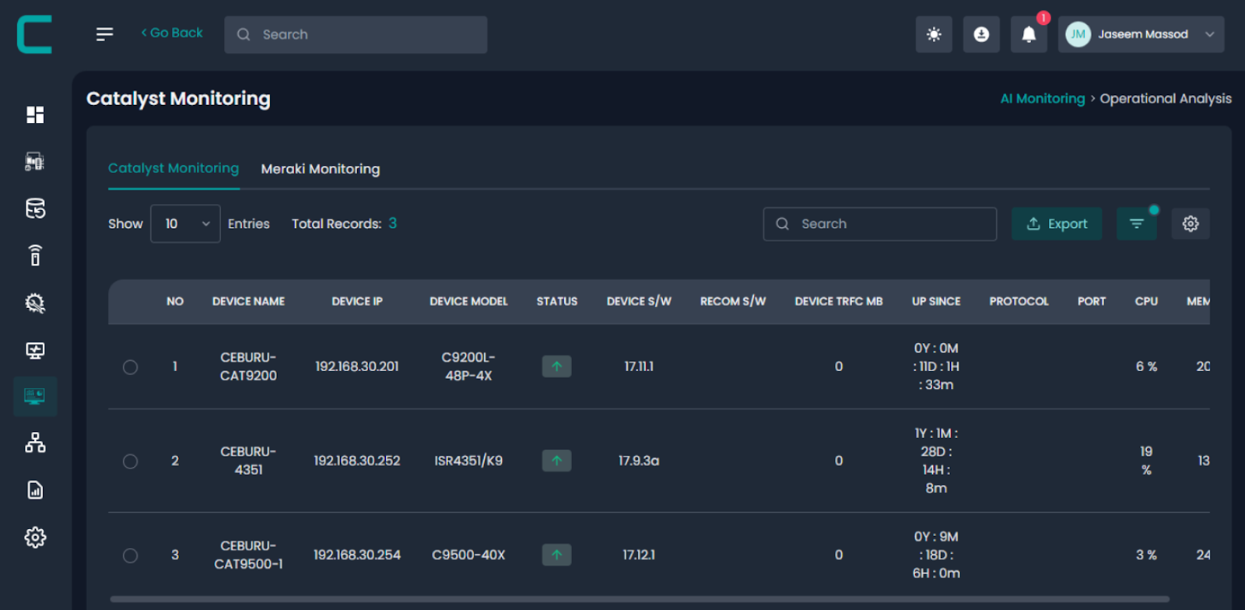Click the user download icon button in header
Screen dimensions: 1245x610
(x=981, y=34)
